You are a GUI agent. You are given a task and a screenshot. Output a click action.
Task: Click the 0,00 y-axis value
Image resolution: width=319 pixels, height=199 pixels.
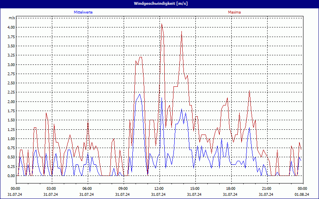[x=11, y=176]
